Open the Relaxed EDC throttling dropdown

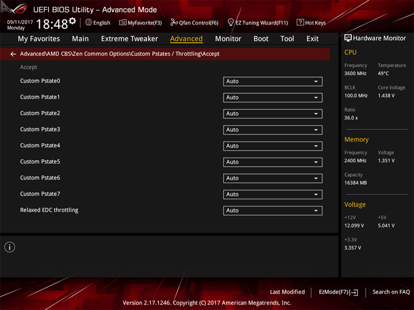pos(273,211)
